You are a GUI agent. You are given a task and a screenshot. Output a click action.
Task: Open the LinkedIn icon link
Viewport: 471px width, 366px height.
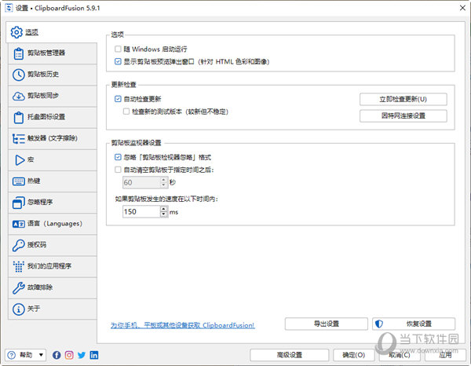click(x=94, y=355)
